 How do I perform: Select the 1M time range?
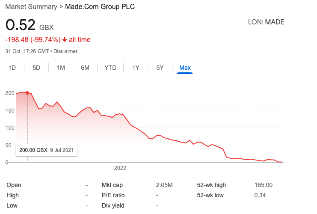pyautogui.click(x=61, y=68)
